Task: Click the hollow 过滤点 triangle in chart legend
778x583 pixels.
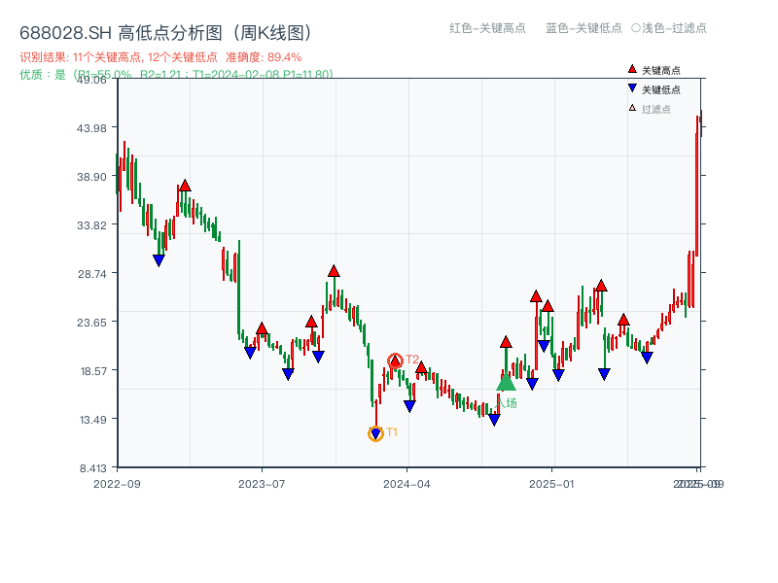Action: (632, 108)
